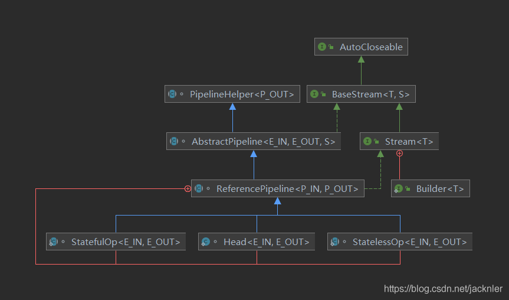Click the StatelessOp class icon
509x300 pixels.
point(334,242)
